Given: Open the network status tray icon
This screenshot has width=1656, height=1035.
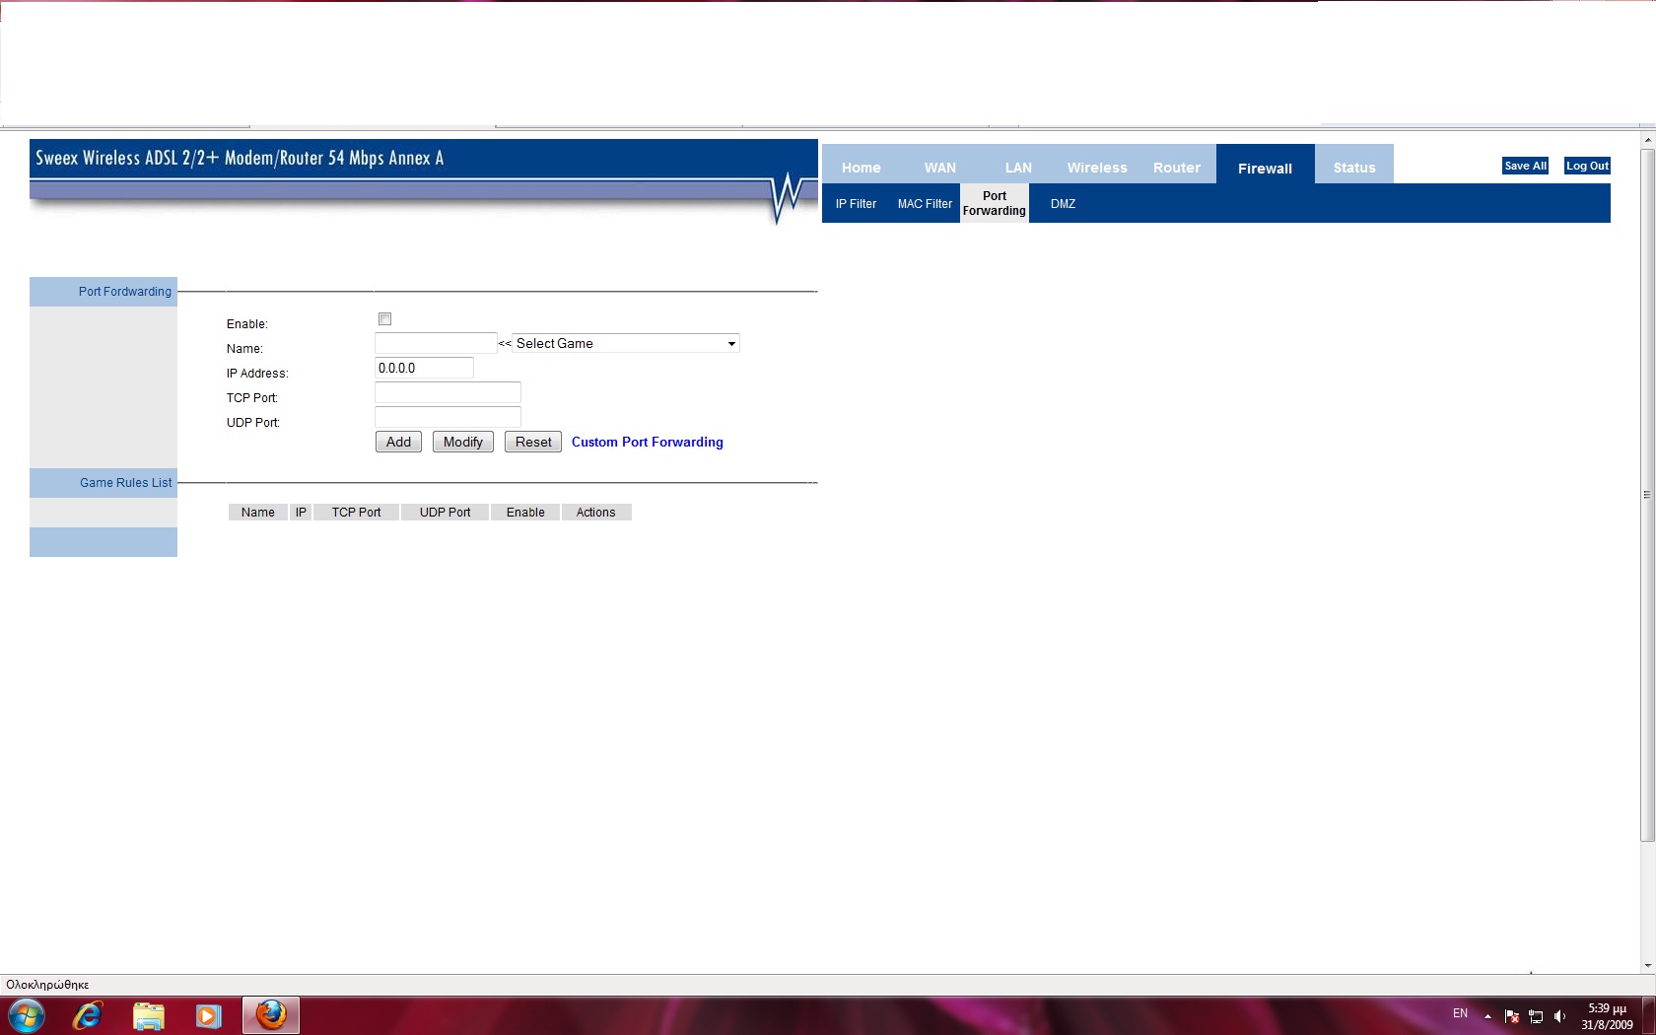Looking at the screenshot, I should coord(1536,1016).
